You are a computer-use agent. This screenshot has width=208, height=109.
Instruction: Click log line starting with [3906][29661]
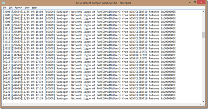[x=89, y=15]
